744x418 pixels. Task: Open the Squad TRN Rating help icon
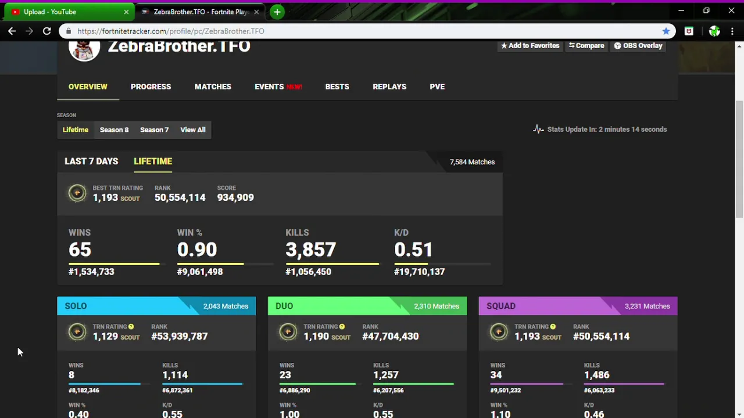click(x=553, y=327)
